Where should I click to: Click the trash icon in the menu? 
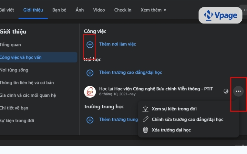(x=145, y=130)
